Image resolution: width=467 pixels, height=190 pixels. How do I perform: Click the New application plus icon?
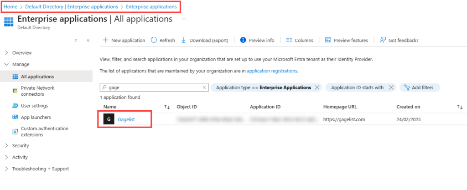(105, 40)
